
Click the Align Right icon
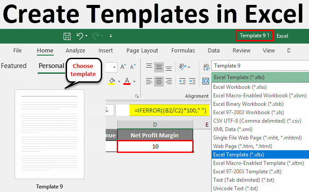[169, 81]
